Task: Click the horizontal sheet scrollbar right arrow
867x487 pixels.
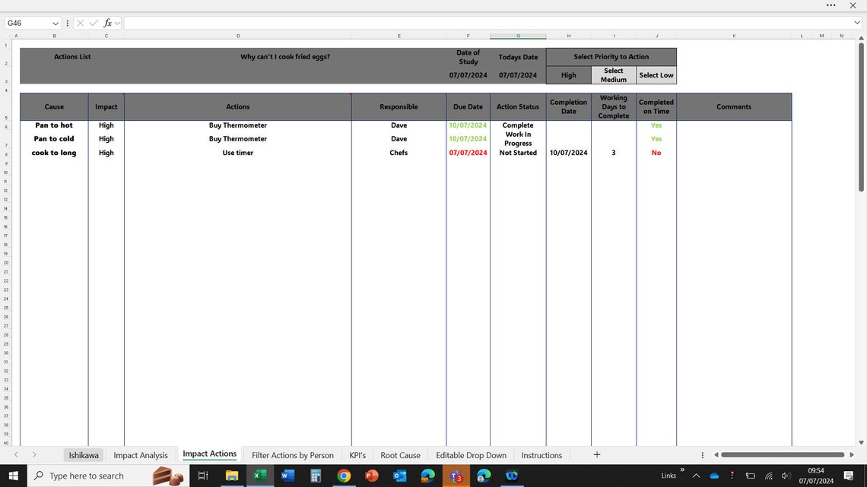Action: 851,454
